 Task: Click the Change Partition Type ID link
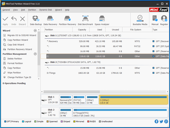pos(19,77)
